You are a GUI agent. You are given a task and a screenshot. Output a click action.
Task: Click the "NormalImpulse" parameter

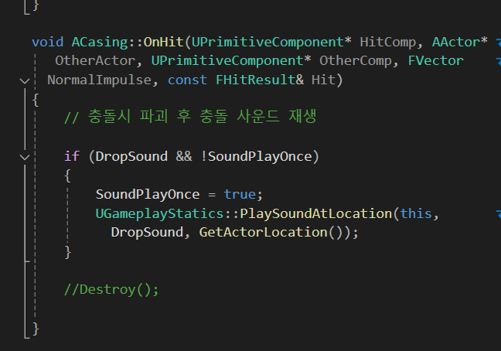pyautogui.click(x=100, y=80)
